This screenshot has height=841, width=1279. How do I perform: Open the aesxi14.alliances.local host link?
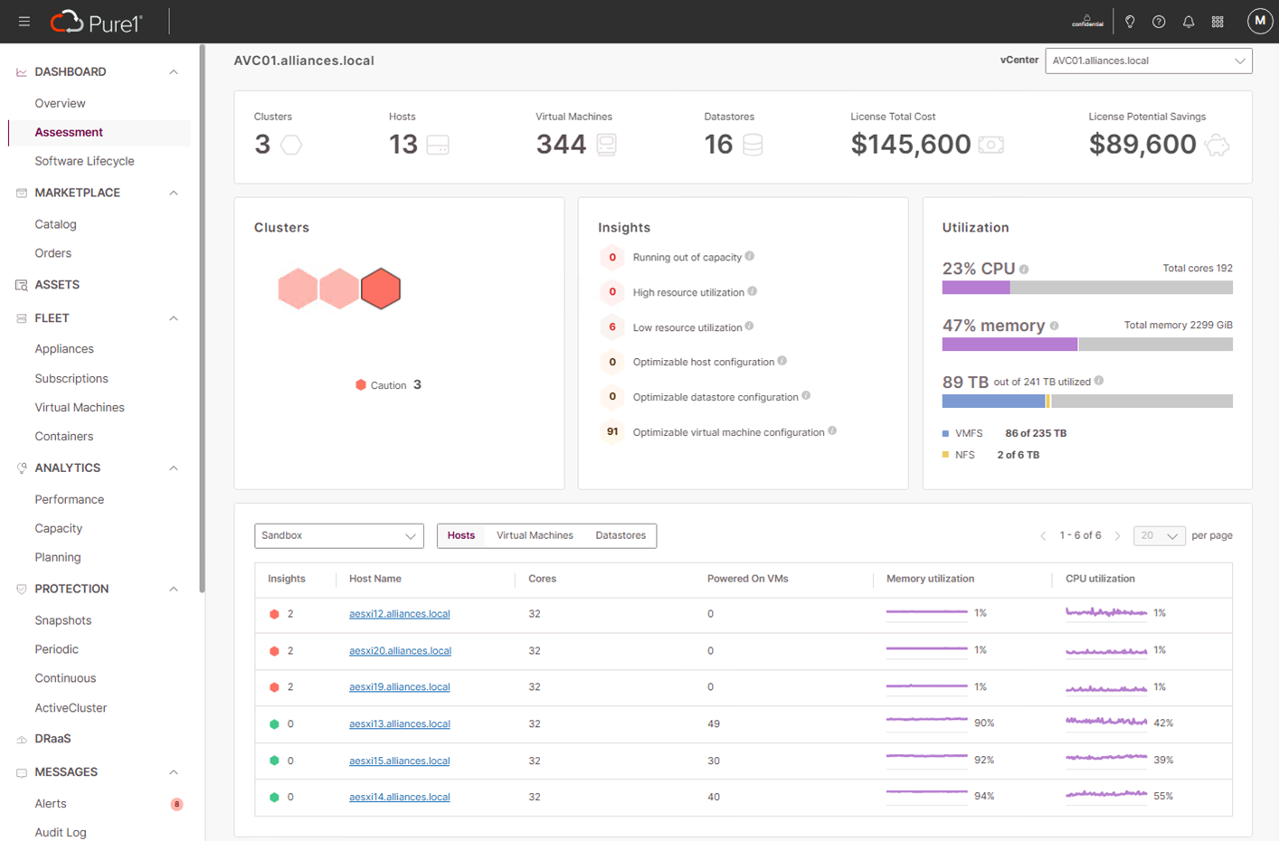399,797
